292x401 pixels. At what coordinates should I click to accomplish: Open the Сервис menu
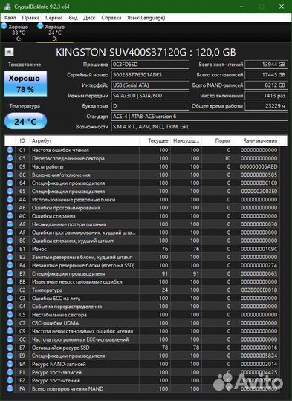click(54, 18)
